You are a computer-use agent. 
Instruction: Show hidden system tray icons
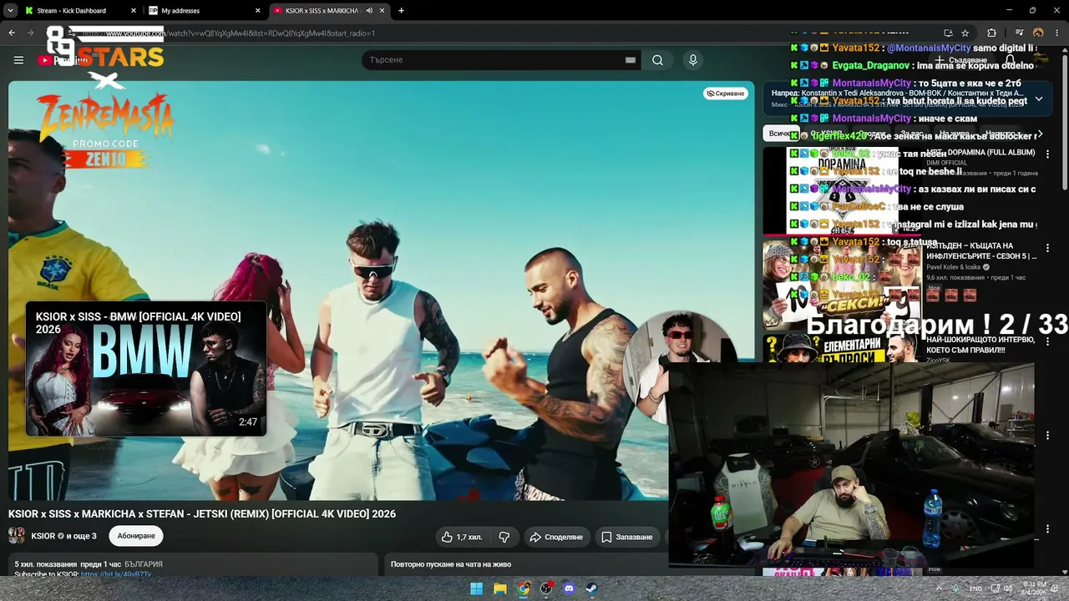939,588
